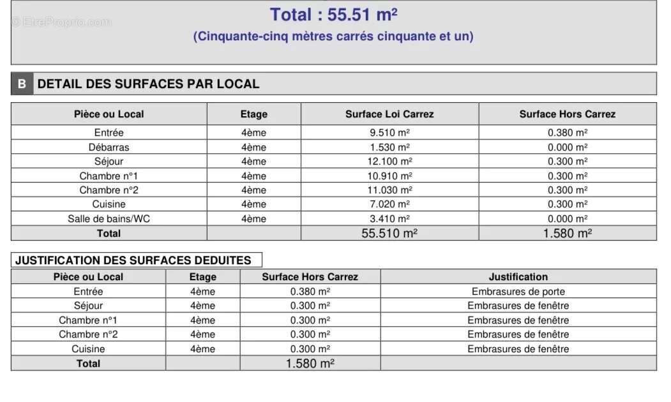
Task: Click the DETAIL DES SURFACES PAR LOCAL header
Action: [148, 84]
